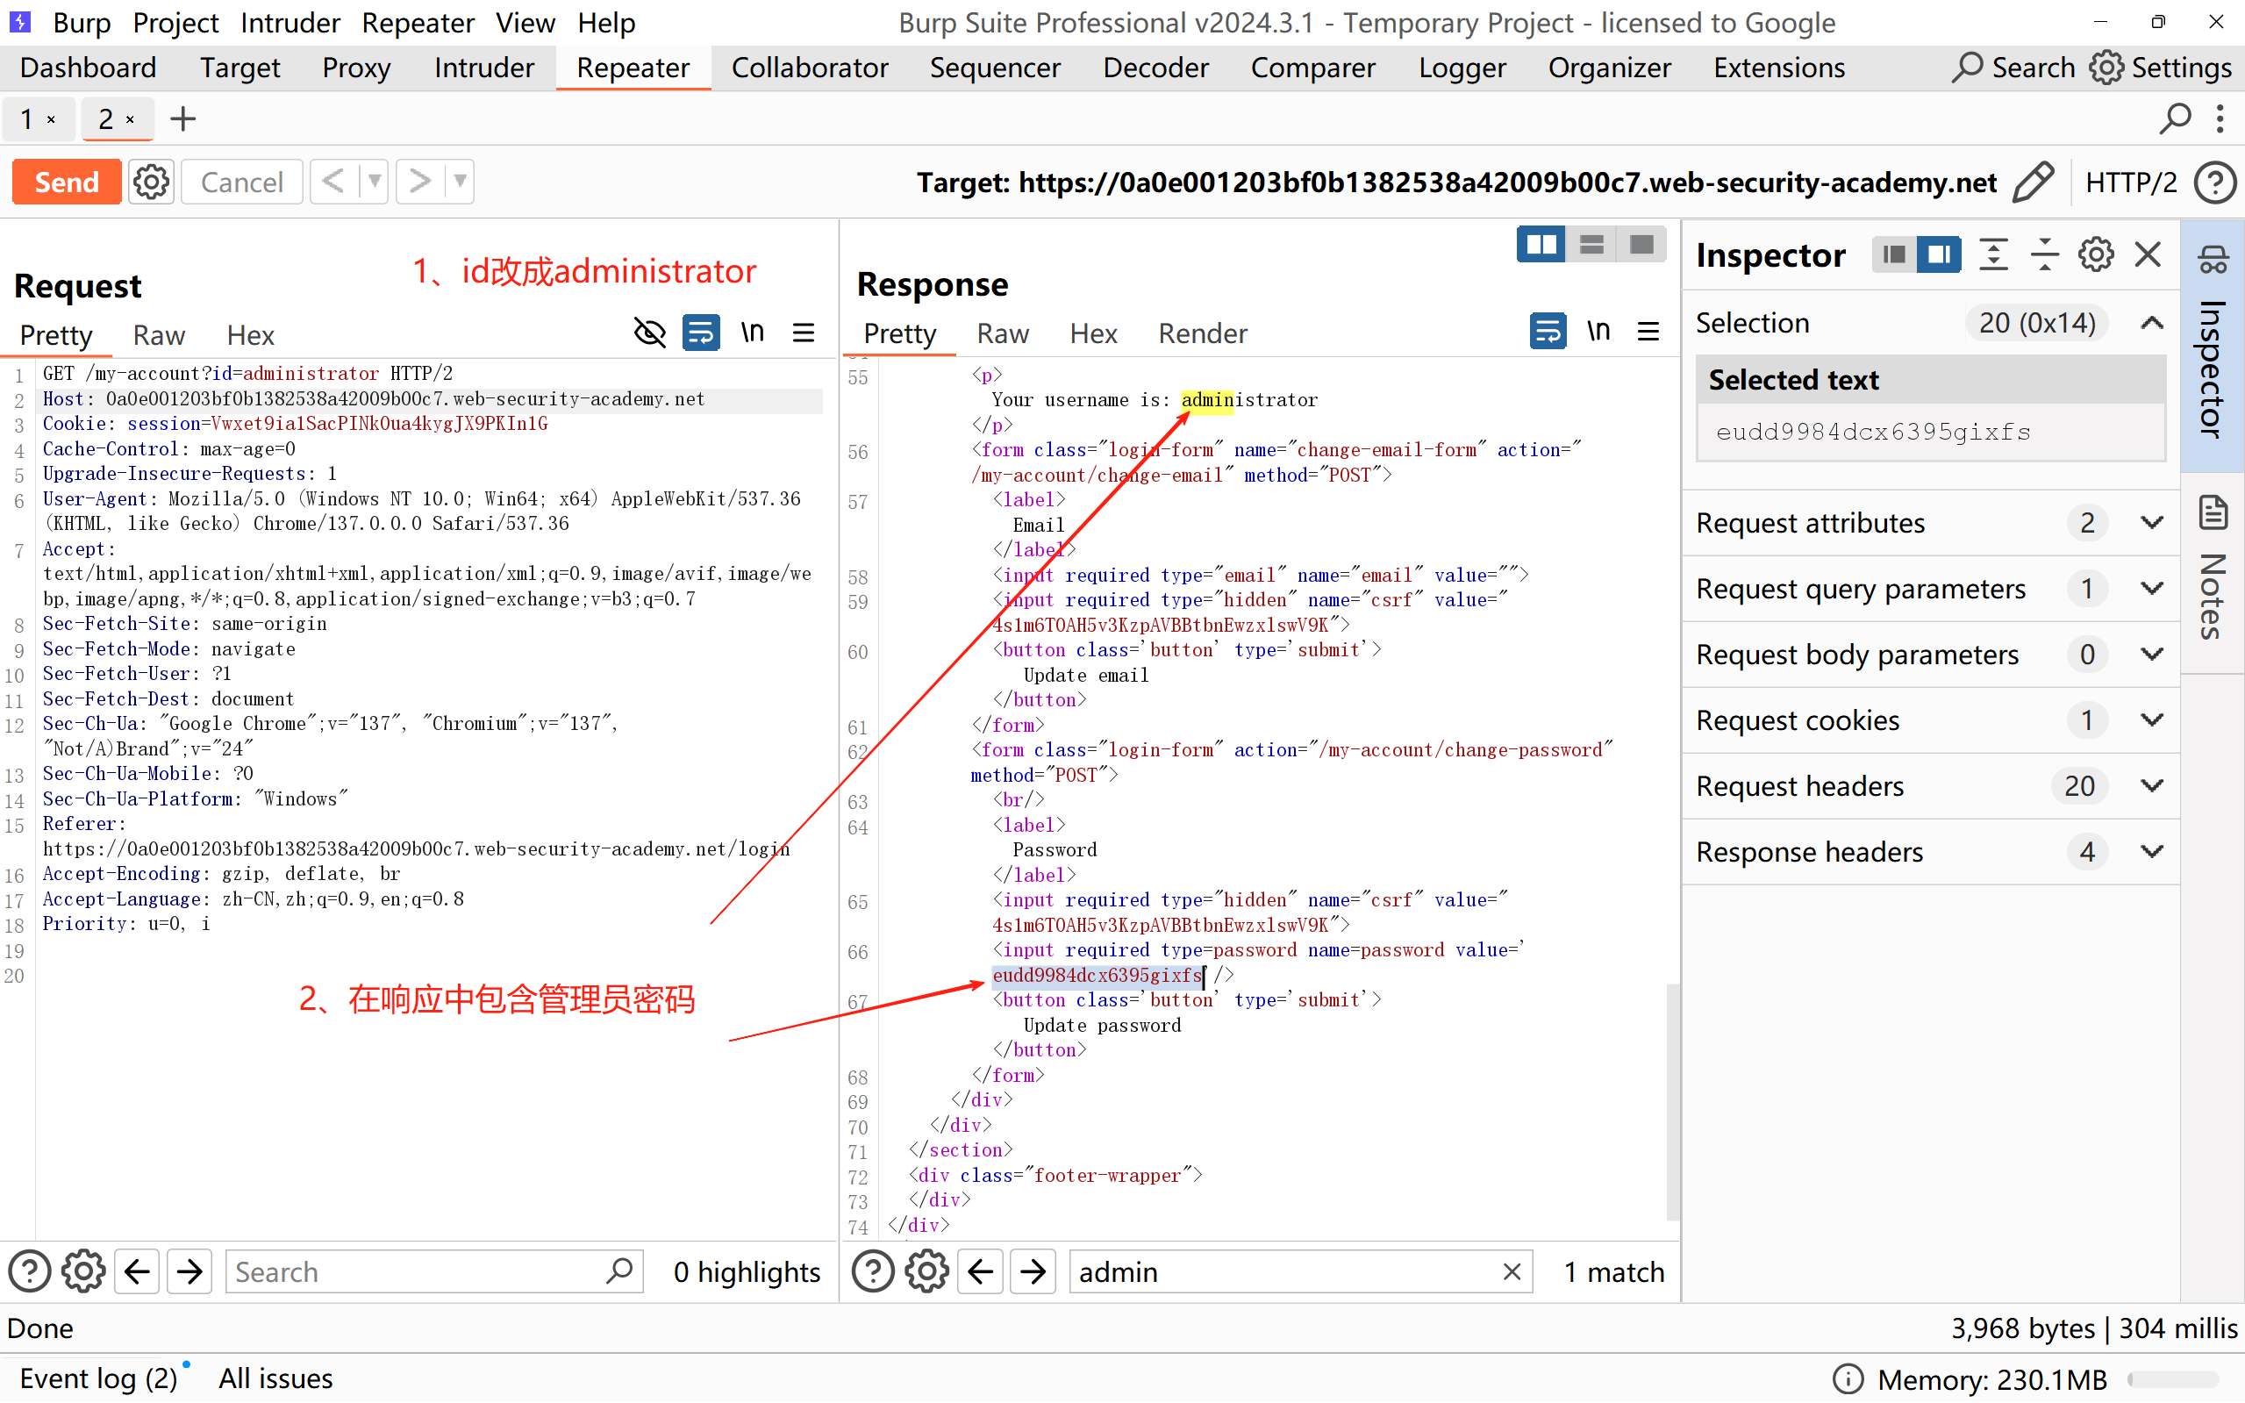Add a new Repeater tab with the plus icon
The height and width of the screenshot is (1403, 2245).
point(182,118)
